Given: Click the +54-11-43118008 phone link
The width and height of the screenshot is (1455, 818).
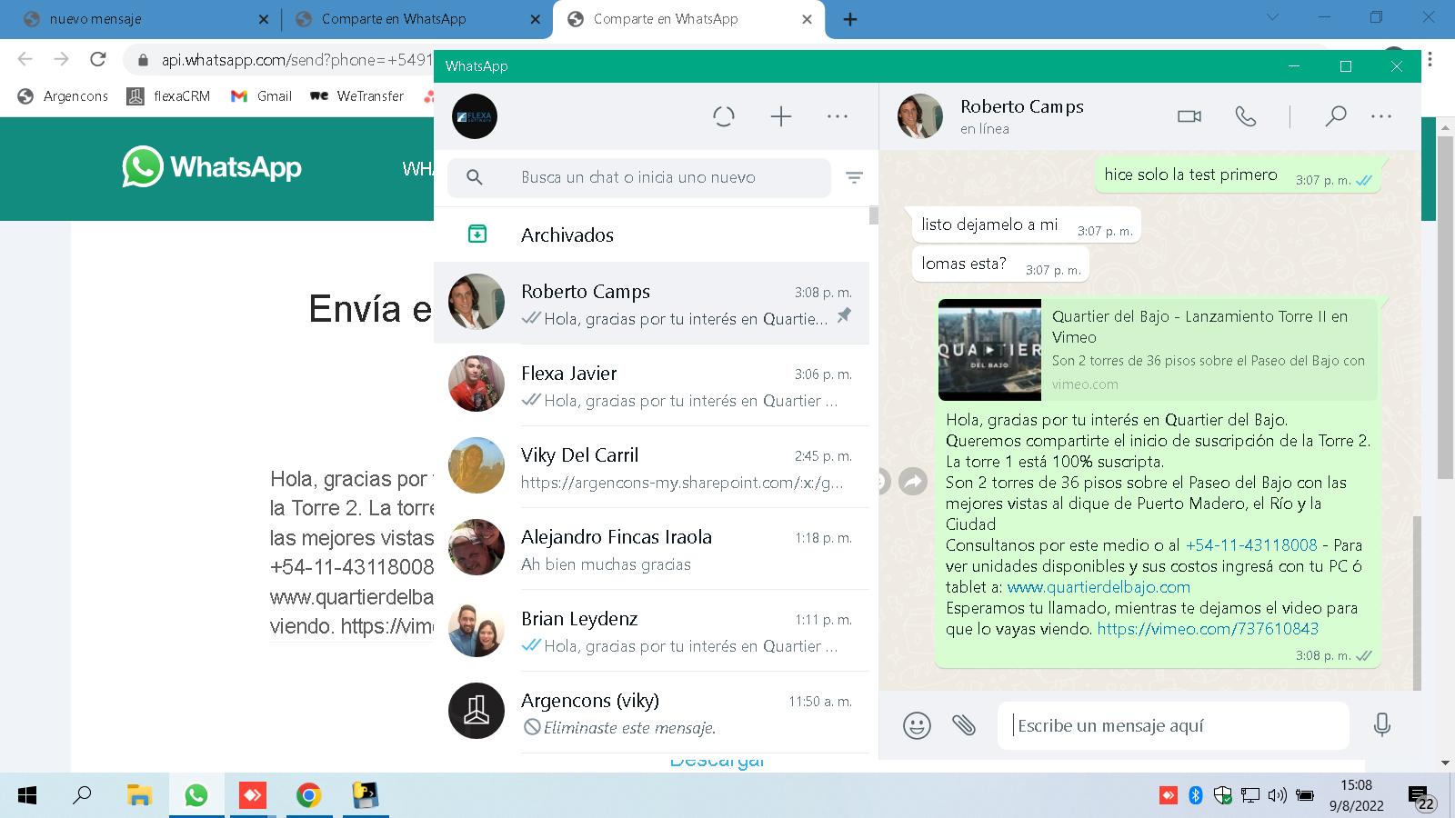Looking at the screenshot, I should [x=1251, y=545].
